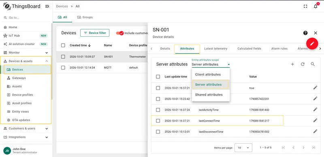Click the Go to search field

tap(26, 18)
